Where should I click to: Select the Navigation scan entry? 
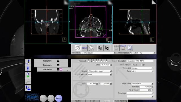[x=54, y=69]
